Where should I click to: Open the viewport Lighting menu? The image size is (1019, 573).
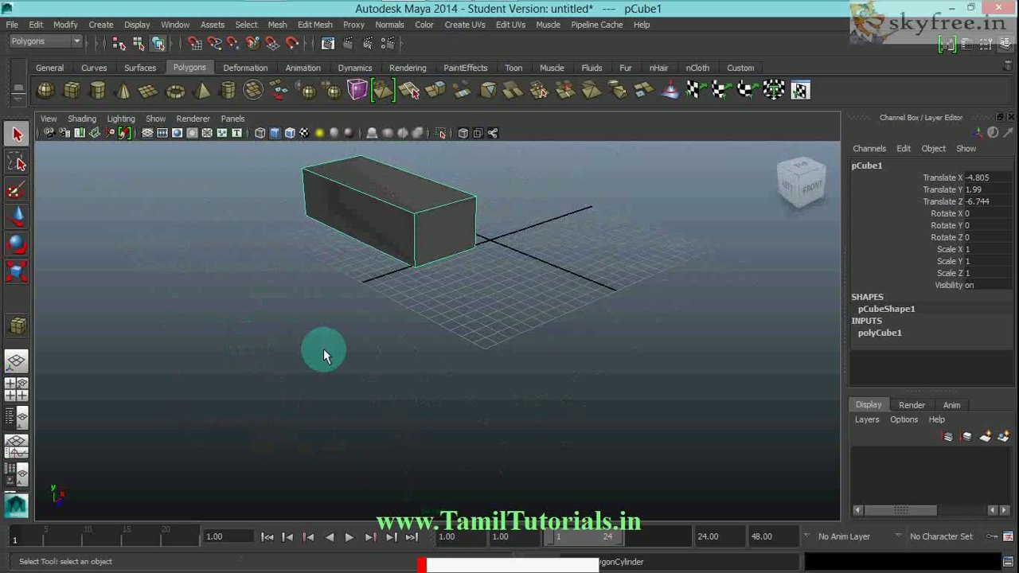point(121,119)
